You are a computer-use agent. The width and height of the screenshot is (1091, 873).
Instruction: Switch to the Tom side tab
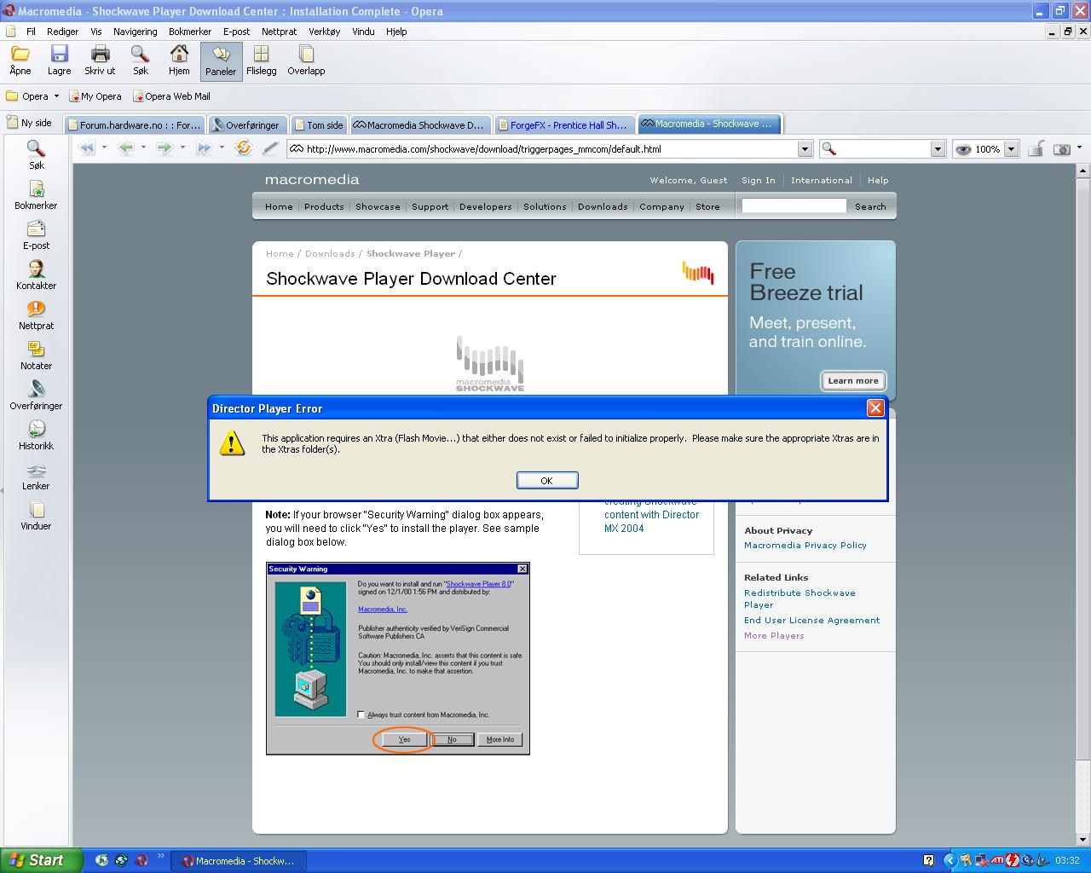(318, 125)
